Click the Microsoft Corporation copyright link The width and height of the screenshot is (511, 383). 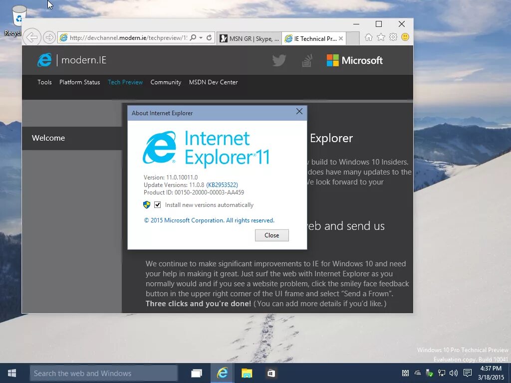tap(209, 220)
